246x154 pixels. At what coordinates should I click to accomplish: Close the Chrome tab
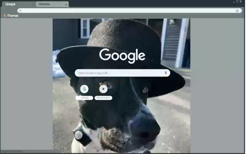(66, 5)
